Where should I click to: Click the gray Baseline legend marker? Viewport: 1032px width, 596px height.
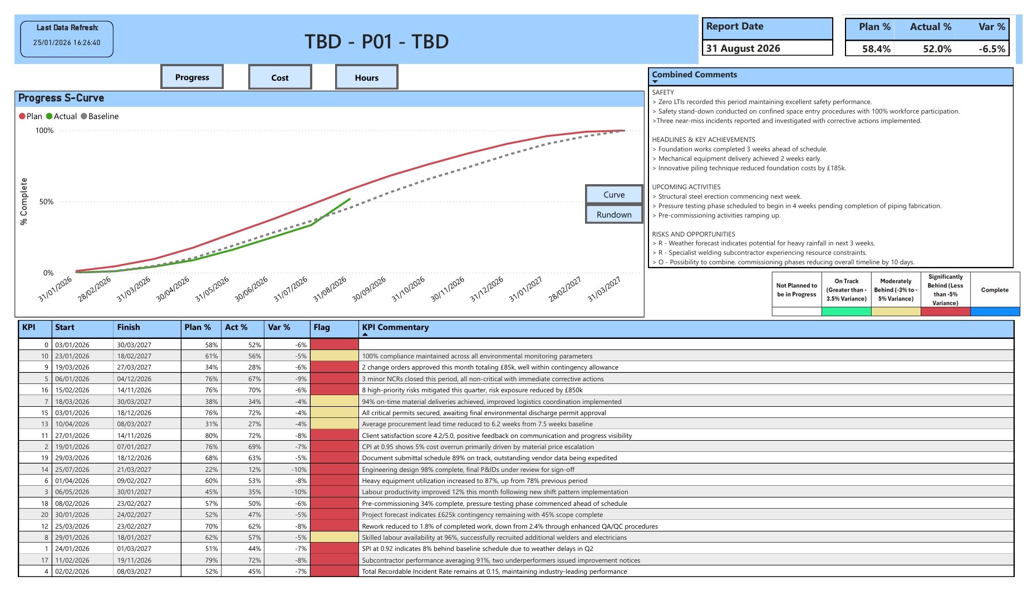tap(84, 116)
